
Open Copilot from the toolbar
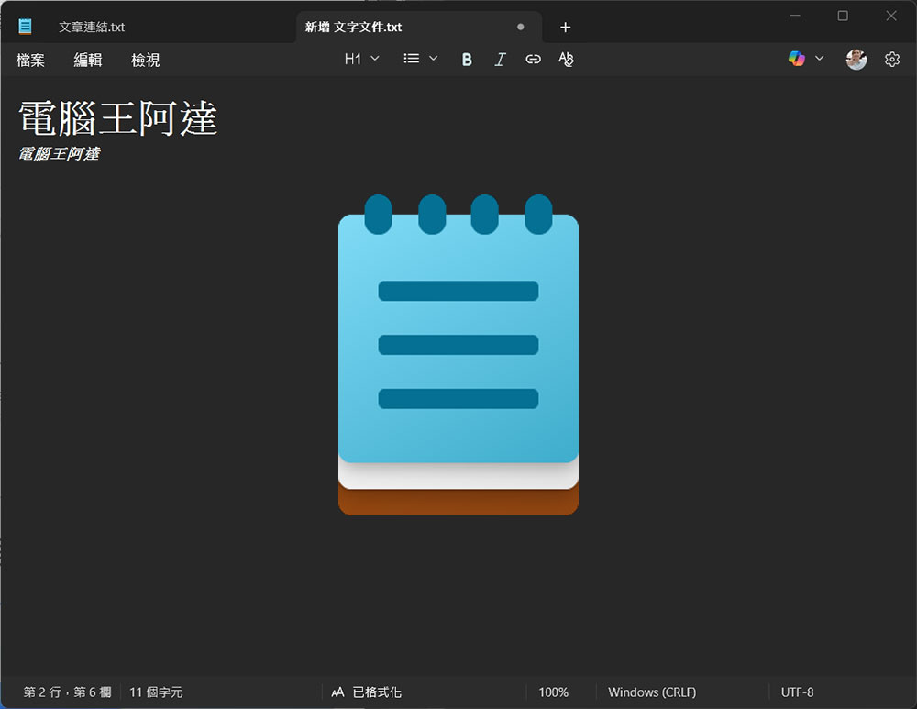[x=797, y=59]
